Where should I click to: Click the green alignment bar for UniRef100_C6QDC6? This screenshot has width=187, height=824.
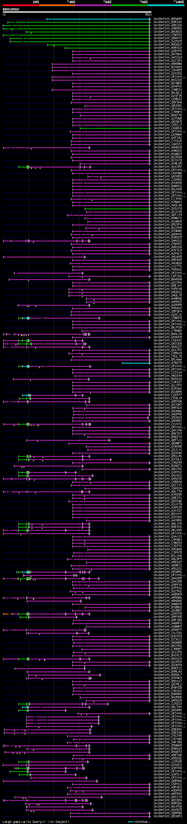pyautogui.click(x=115, y=128)
